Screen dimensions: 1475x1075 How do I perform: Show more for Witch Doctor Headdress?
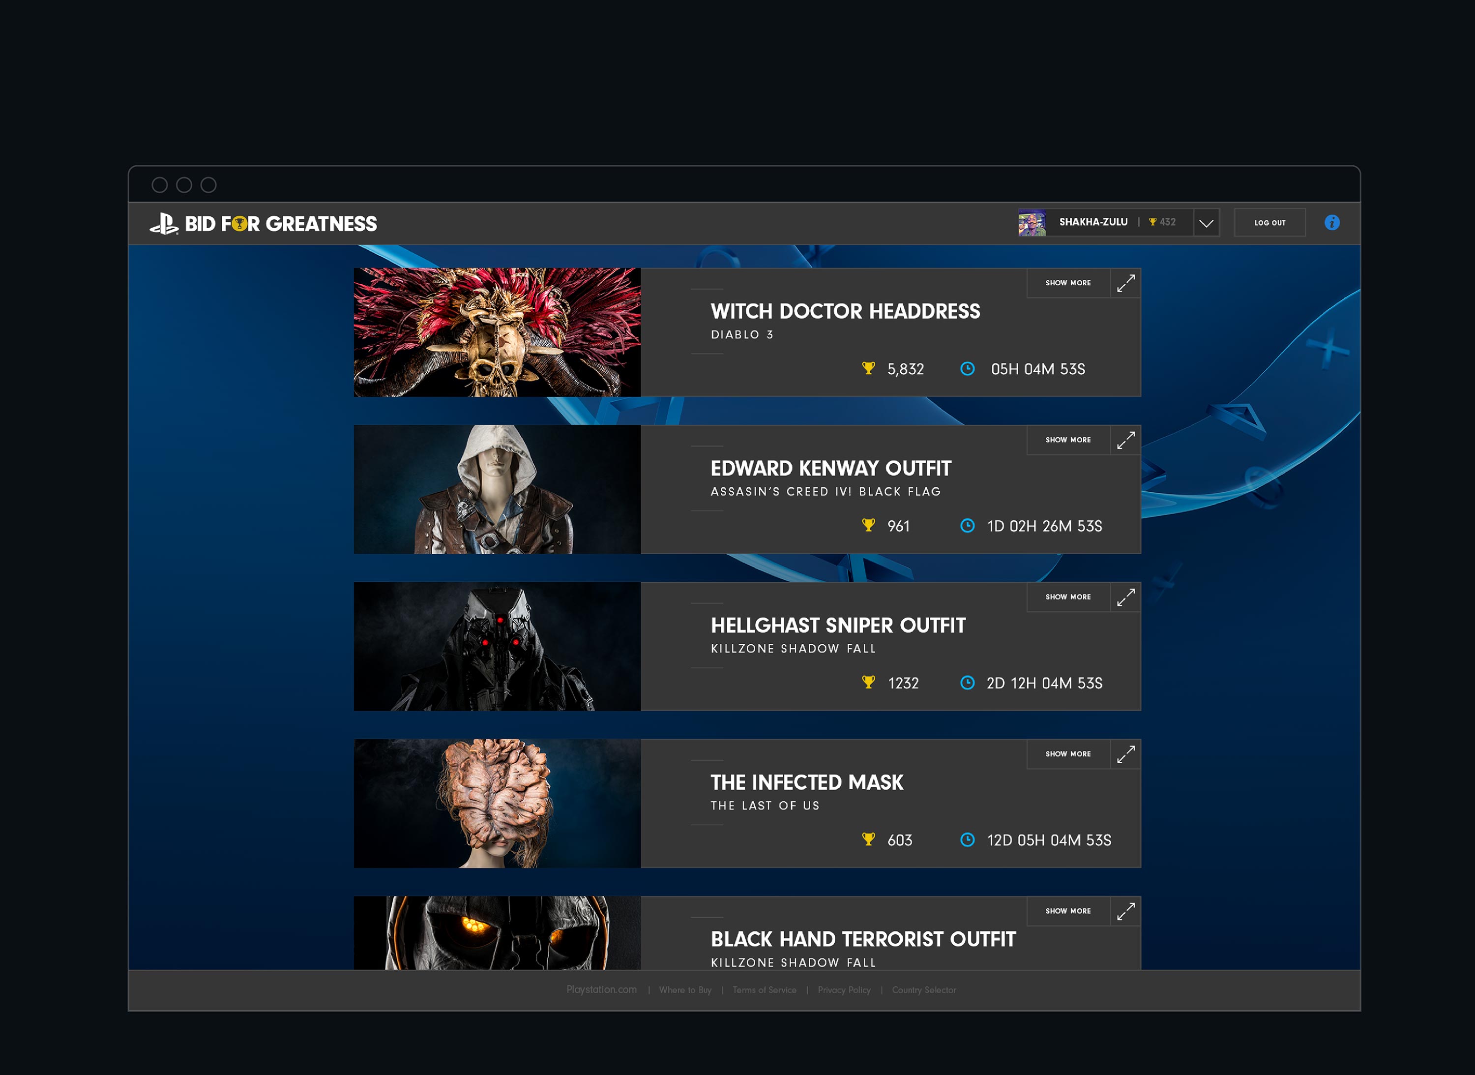(x=1068, y=283)
